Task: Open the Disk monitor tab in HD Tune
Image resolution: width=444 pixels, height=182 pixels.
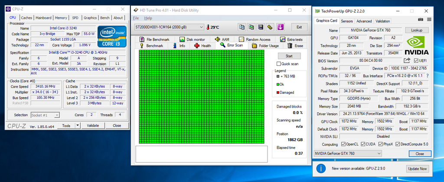Action: point(193,39)
